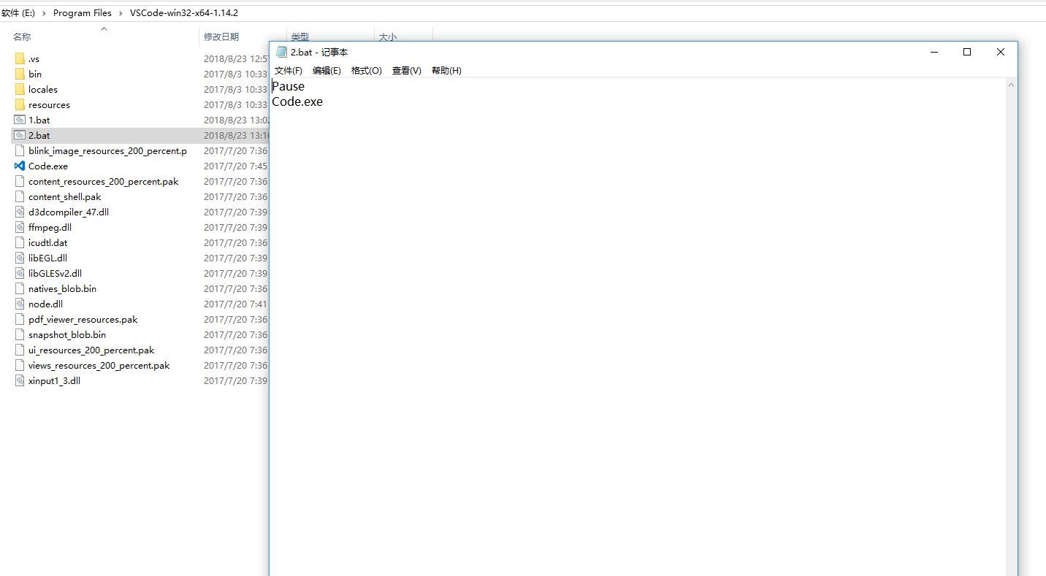Click the resources folder icon

click(x=20, y=104)
